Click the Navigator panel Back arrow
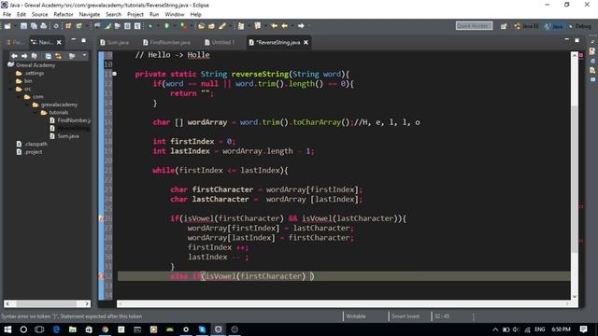Image resolution: width=598 pixels, height=336 pixels. [14, 56]
